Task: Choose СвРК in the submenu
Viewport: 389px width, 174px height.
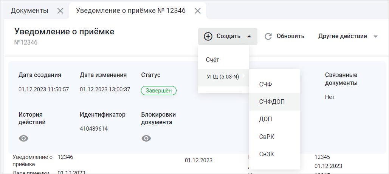Action: 267,136
